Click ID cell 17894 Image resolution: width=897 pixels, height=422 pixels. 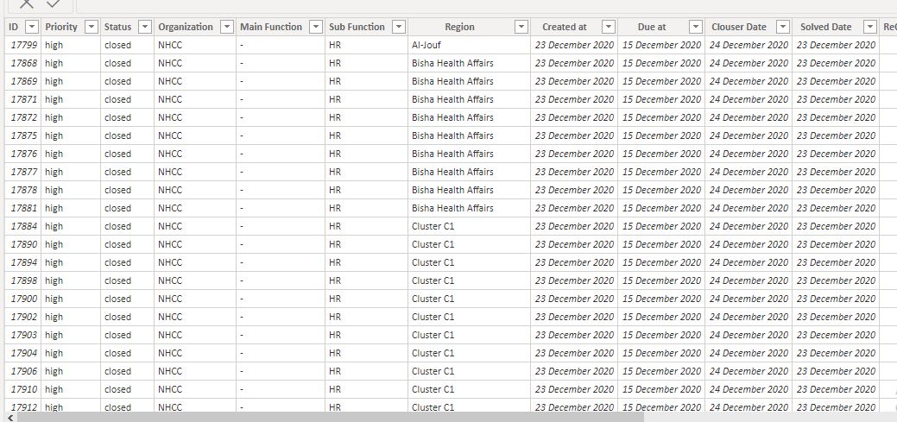24,262
